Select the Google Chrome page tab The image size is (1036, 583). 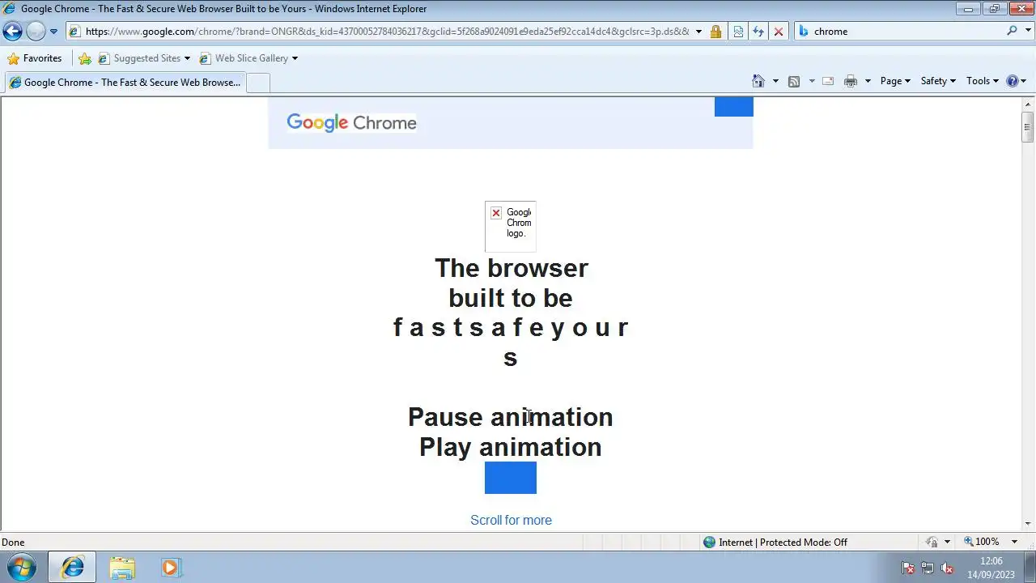[125, 83]
